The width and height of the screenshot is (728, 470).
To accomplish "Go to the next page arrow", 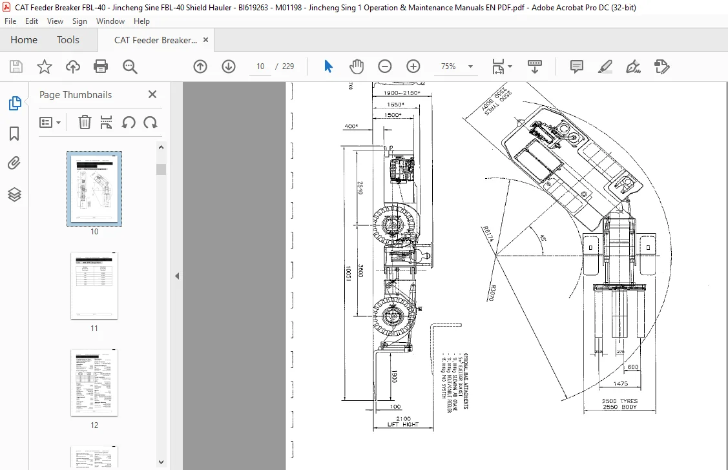I will coord(229,66).
